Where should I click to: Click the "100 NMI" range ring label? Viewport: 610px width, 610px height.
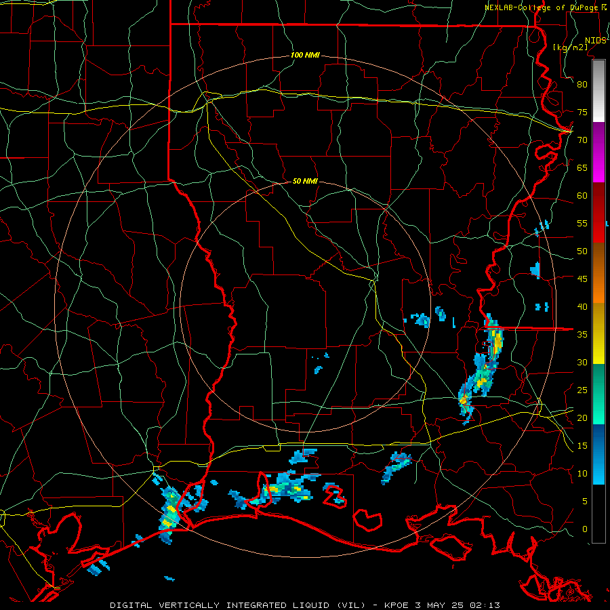tap(305, 56)
